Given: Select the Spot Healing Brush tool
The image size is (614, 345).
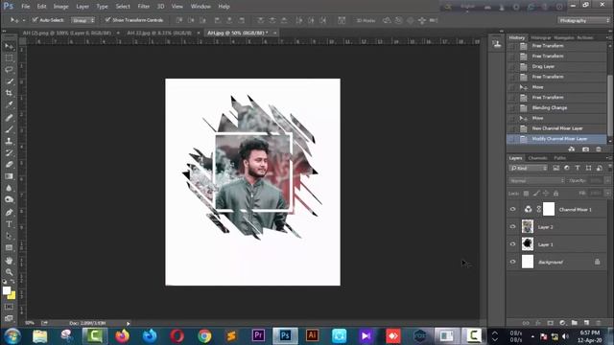Looking at the screenshot, I should 9,117.
